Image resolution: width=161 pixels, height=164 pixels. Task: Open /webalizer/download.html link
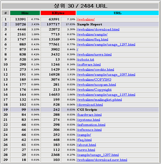pyautogui.click(x=98, y=30)
